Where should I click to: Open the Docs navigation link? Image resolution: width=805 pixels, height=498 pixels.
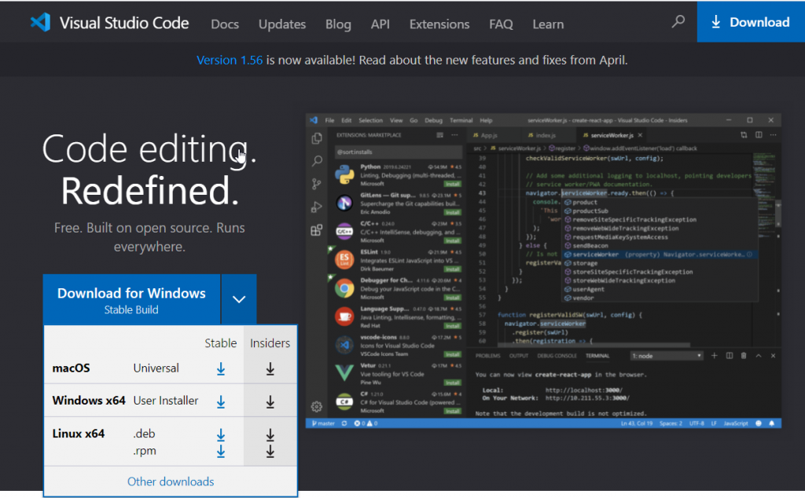pyautogui.click(x=225, y=24)
